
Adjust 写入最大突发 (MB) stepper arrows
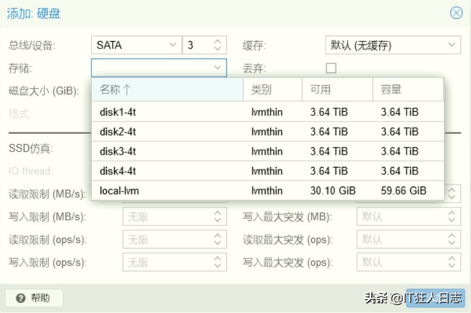click(452, 217)
